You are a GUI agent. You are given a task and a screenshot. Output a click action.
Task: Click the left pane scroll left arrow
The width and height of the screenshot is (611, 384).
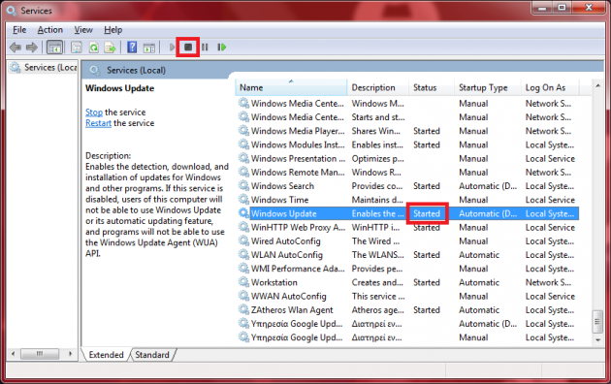point(14,354)
